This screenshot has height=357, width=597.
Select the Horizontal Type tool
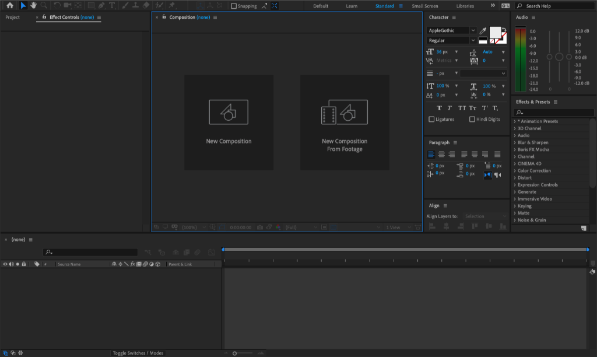pyautogui.click(x=112, y=5)
